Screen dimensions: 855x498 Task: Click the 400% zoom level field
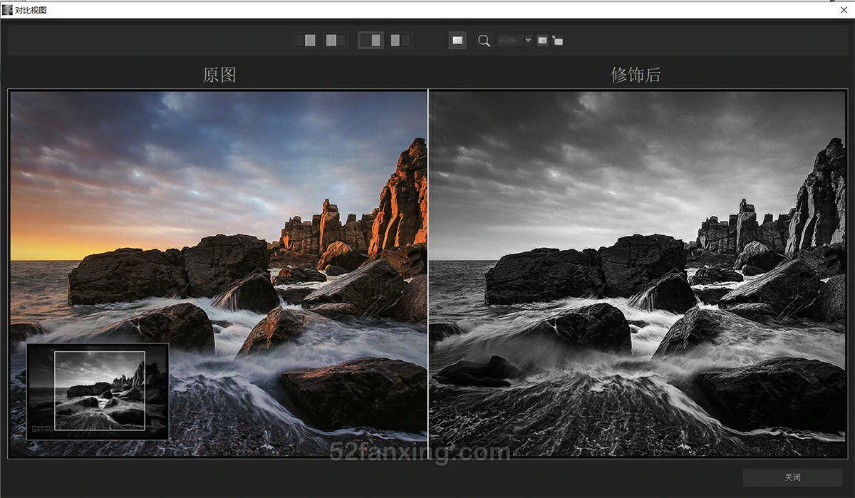point(510,41)
